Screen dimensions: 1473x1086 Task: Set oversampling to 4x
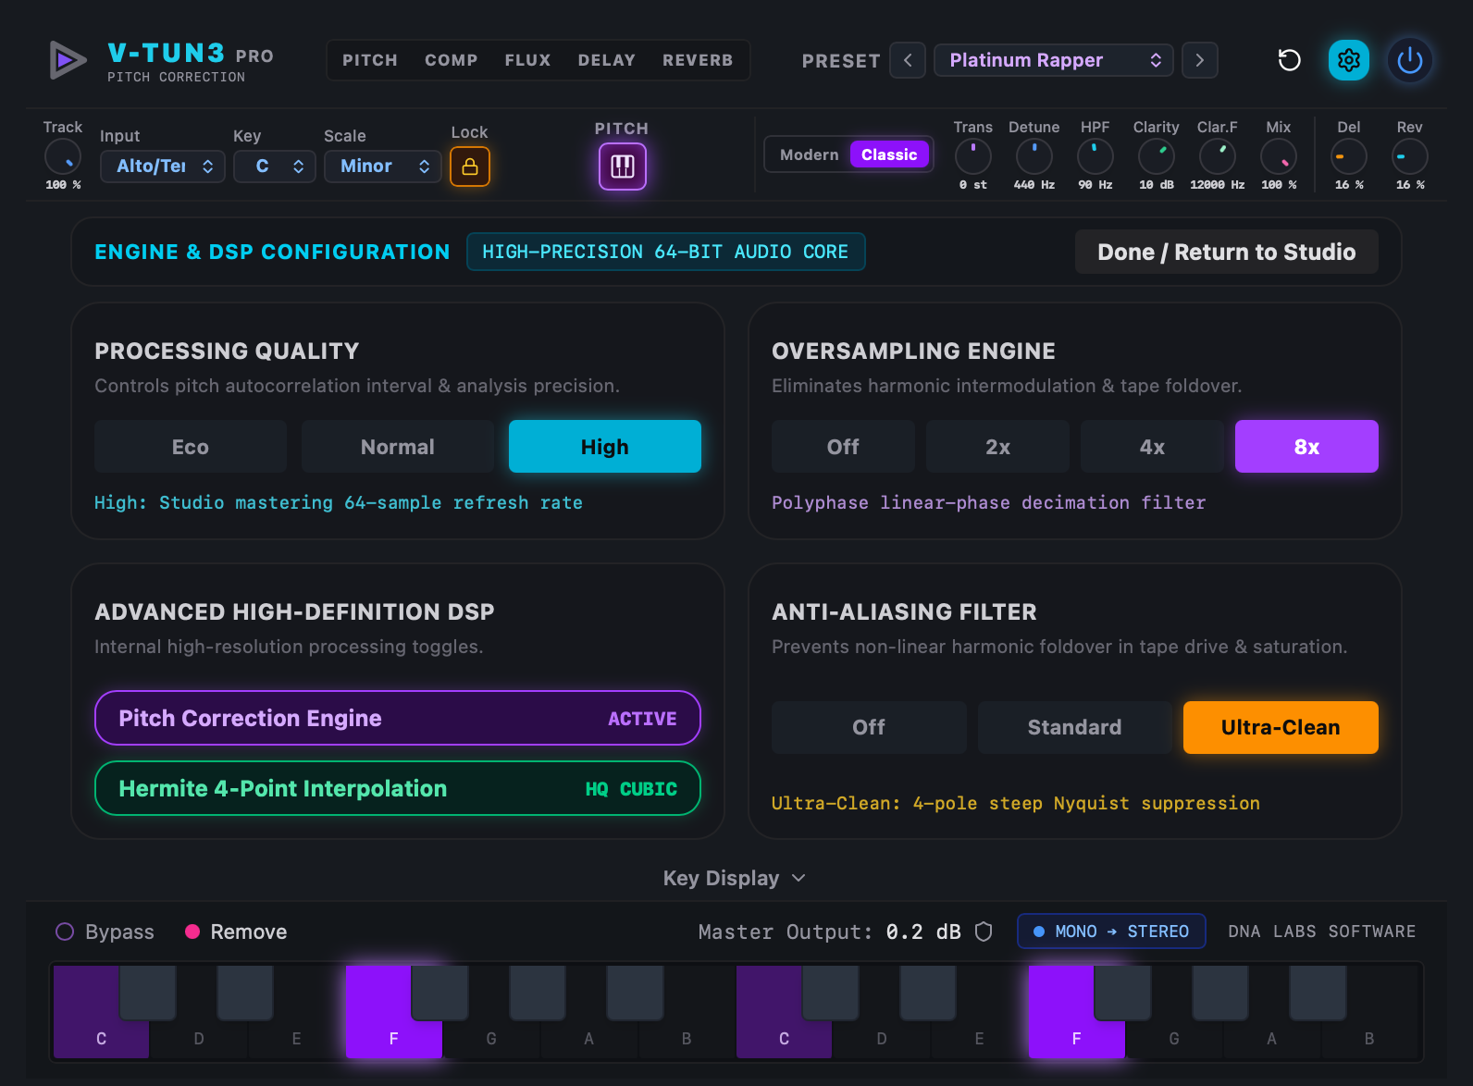click(x=1152, y=447)
